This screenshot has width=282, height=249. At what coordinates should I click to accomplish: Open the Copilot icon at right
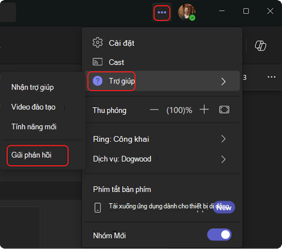click(x=261, y=46)
